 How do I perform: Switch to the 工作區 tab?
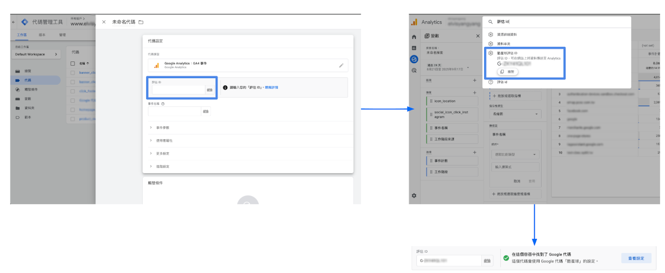click(x=22, y=35)
